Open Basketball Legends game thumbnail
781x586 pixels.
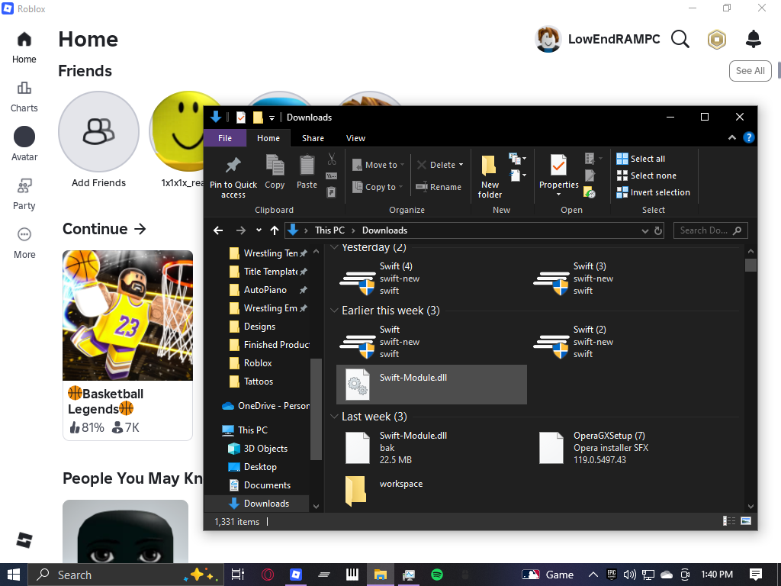pyautogui.click(x=127, y=315)
